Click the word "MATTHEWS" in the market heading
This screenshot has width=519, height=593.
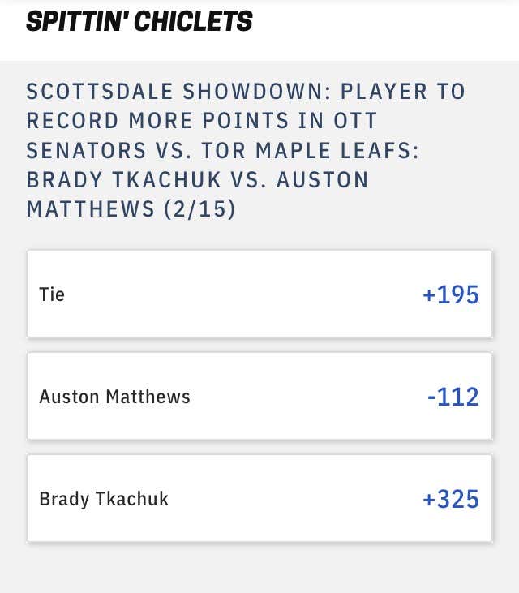(x=90, y=209)
